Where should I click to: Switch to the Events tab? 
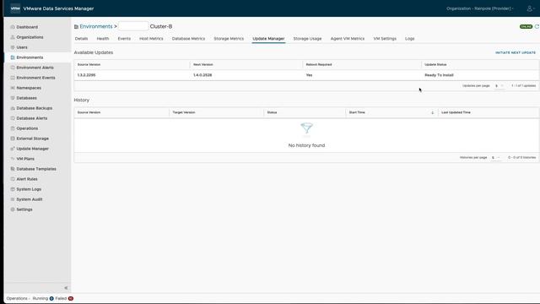[x=124, y=39]
